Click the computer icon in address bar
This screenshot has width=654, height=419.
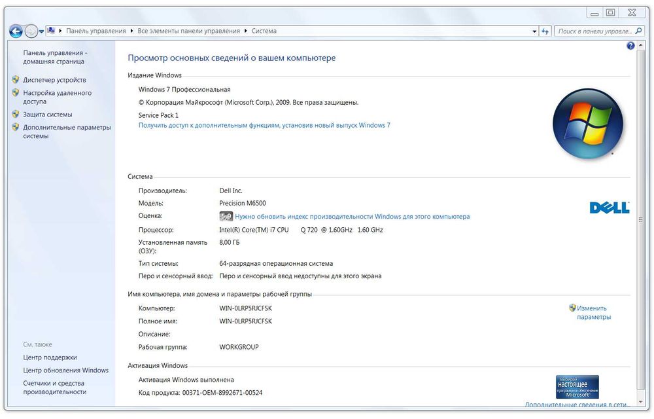coord(51,31)
